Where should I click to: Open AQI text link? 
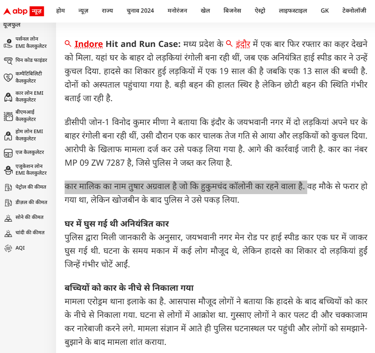point(20,248)
